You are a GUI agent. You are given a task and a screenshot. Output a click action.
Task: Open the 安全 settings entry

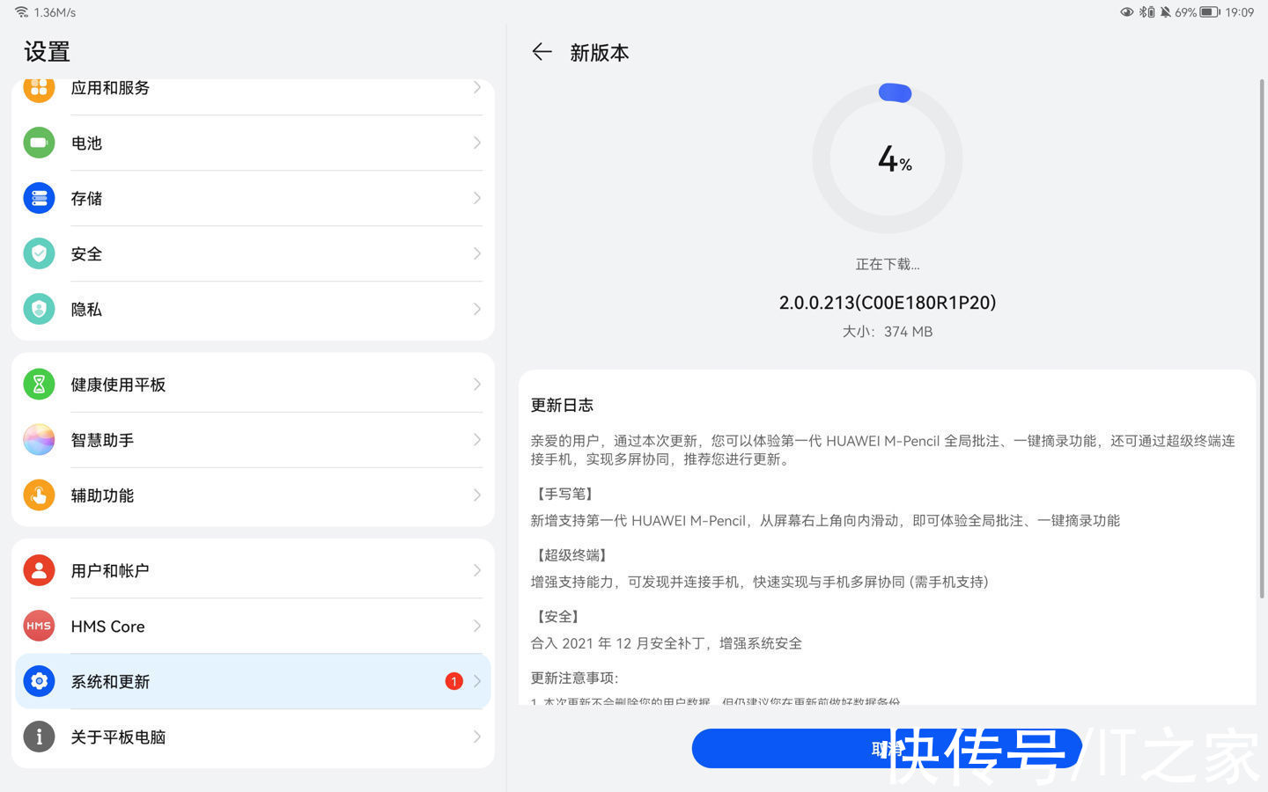(253, 253)
